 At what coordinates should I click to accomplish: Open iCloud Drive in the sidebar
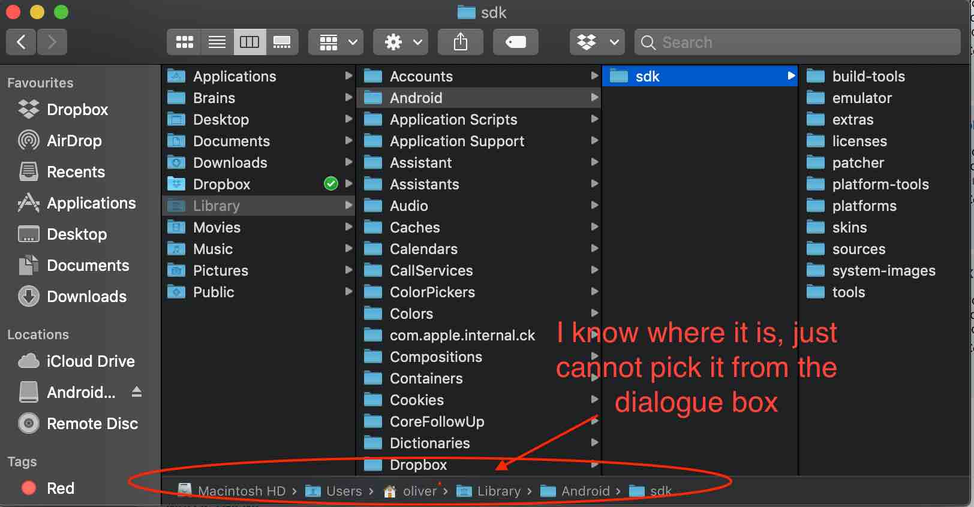pos(90,361)
